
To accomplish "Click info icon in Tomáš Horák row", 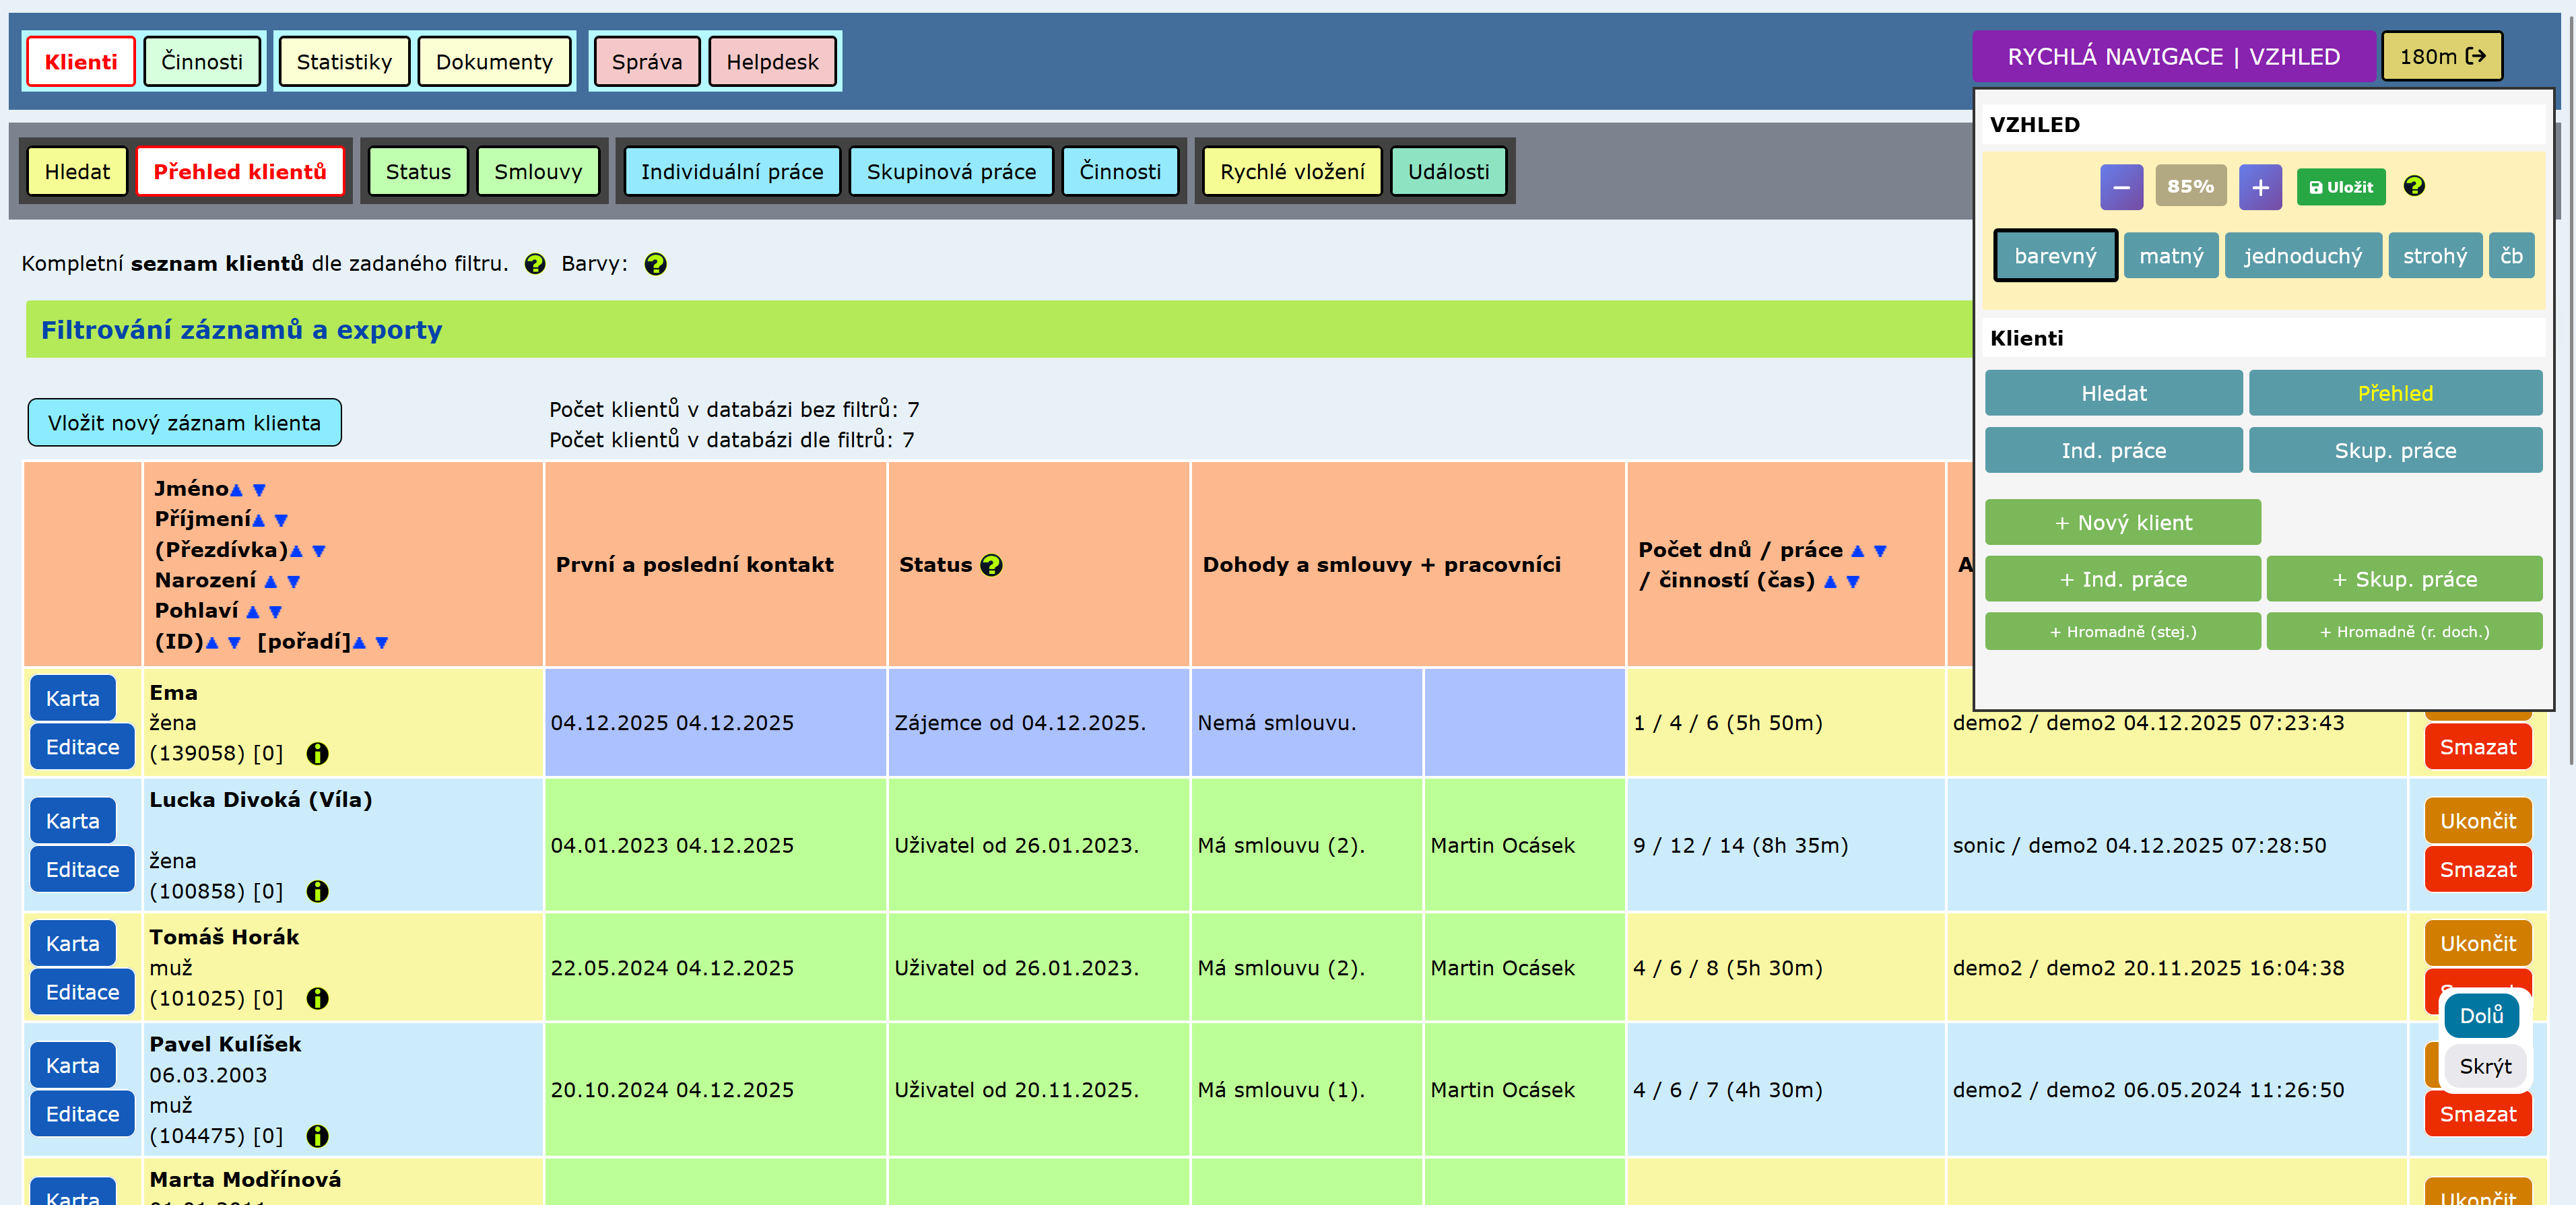I will tap(317, 998).
